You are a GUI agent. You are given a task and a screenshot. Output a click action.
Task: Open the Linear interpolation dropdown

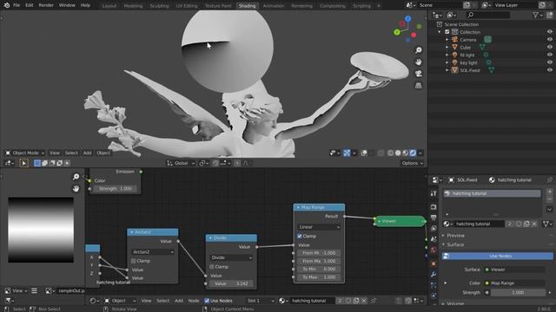319,227
